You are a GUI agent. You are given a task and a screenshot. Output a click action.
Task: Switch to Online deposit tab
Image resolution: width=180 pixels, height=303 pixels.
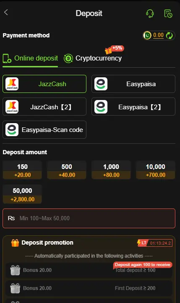30,58
